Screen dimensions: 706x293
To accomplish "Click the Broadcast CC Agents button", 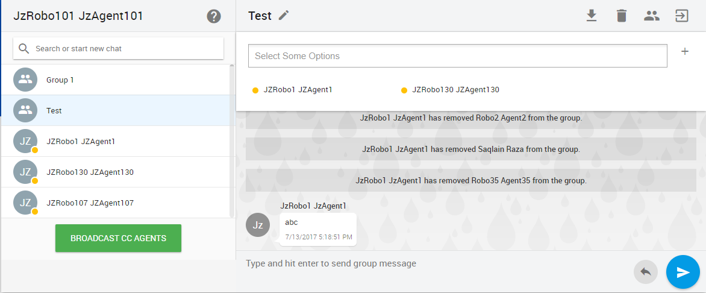I will click(x=118, y=238).
